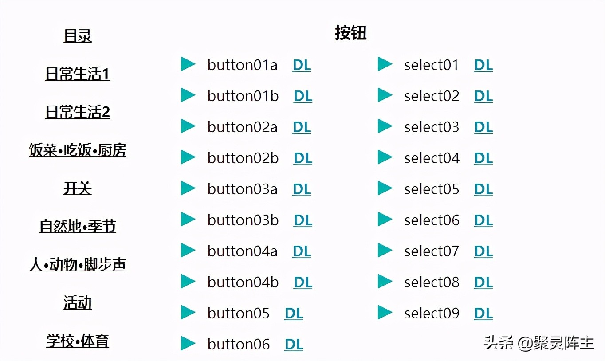Play the button06 sound preview
The image size is (605, 361).
pyautogui.click(x=188, y=344)
